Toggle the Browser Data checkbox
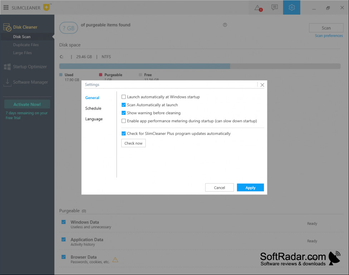349x275 pixels. coord(64,257)
